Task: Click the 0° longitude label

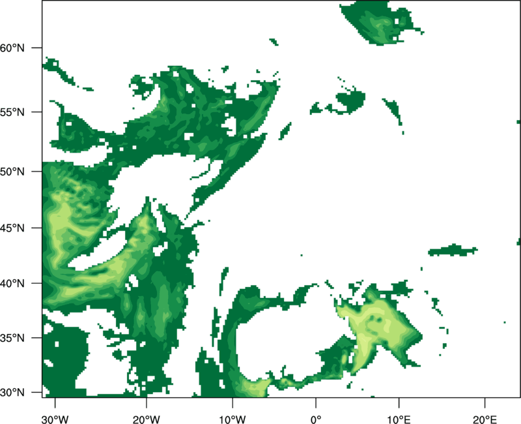Action: 316,419
